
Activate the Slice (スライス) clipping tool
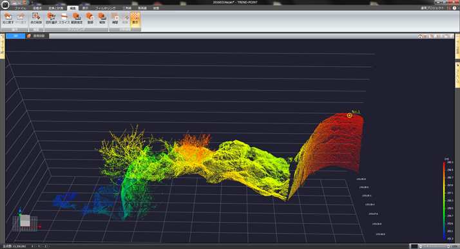pyautogui.click(x=64, y=19)
